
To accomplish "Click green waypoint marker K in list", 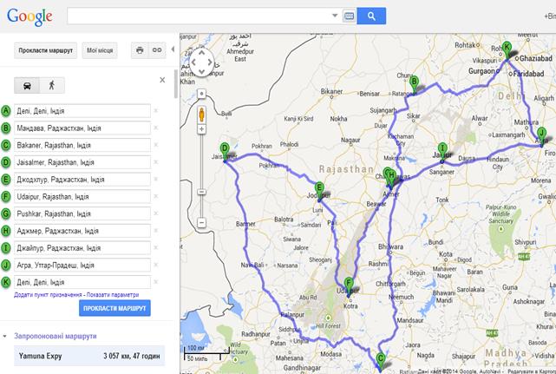I will tap(6, 282).
